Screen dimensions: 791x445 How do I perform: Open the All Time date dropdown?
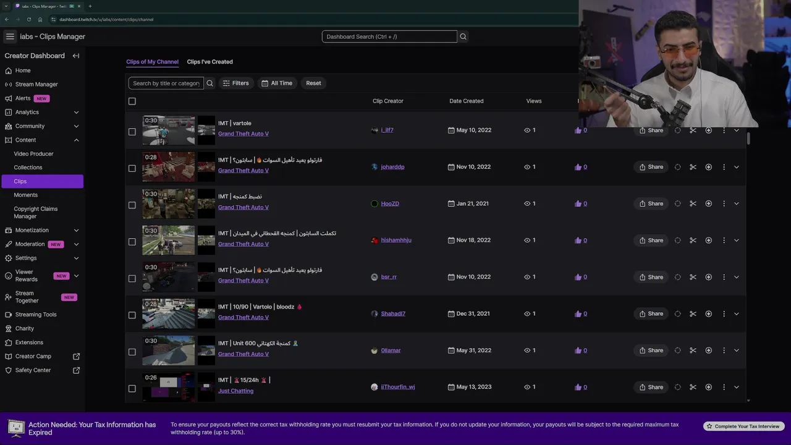tap(276, 83)
